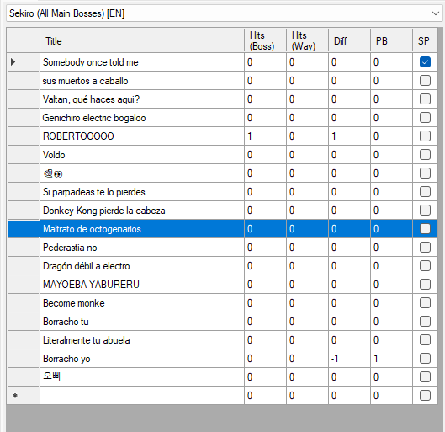Select the sus muertos a caballo title
Image resolution: width=445 pixels, height=432 pixels.
coord(142,80)
